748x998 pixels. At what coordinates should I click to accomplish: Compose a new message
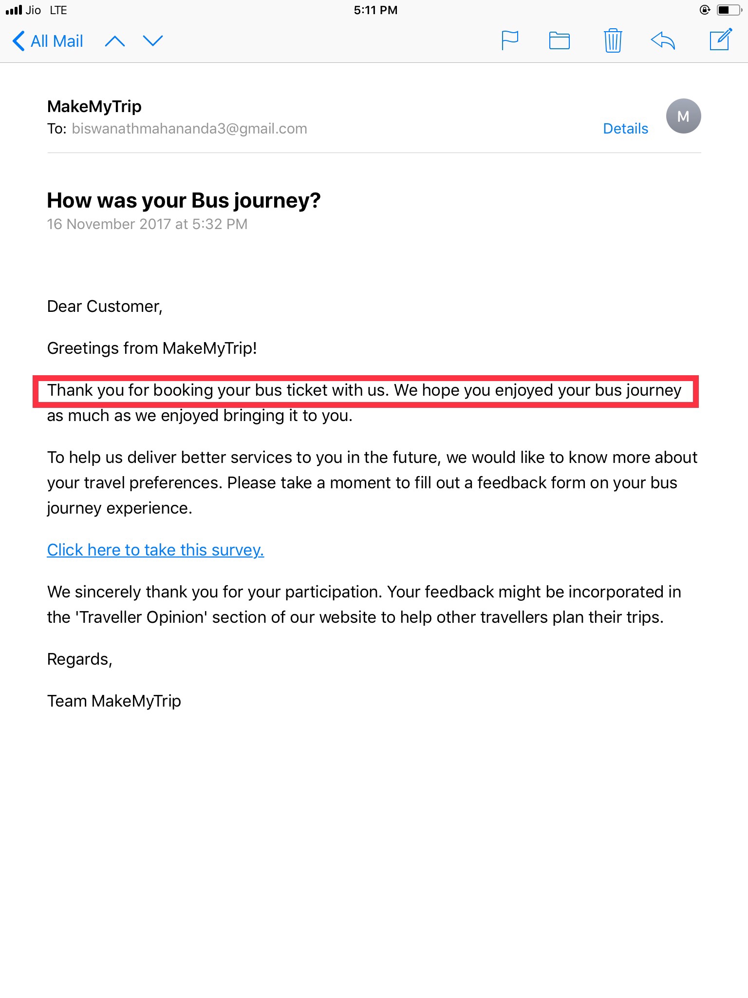[720, 40]
